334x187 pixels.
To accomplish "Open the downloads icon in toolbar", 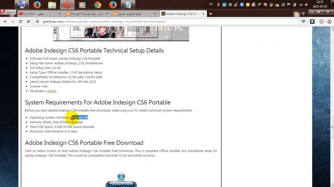I will tap(321, 21).
